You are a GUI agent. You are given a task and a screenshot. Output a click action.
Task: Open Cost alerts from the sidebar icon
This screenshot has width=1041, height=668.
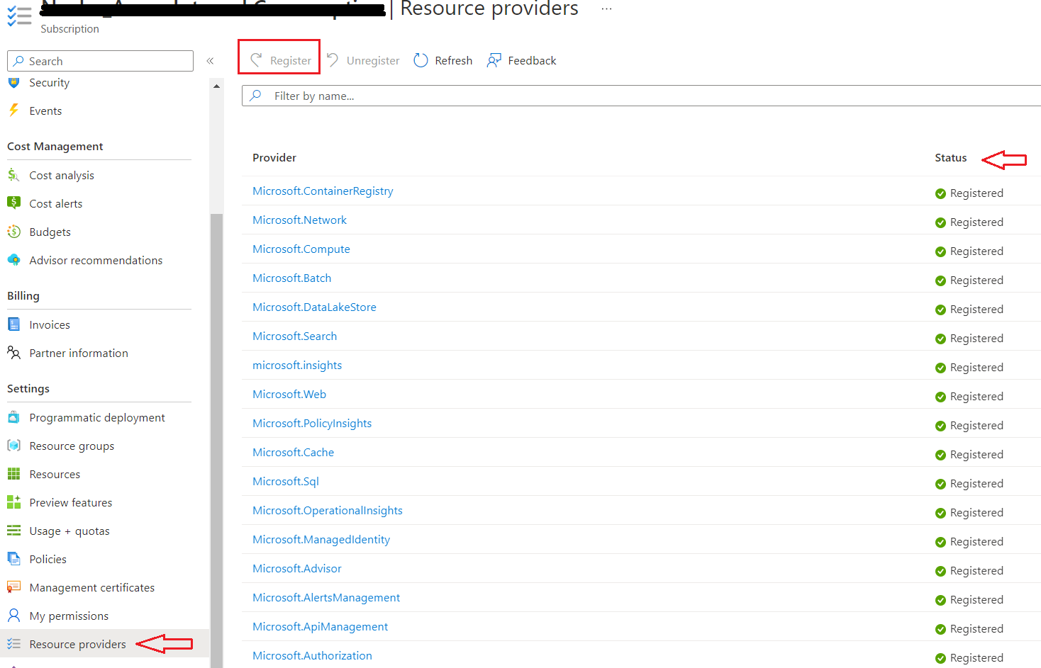tap(14, 203)
